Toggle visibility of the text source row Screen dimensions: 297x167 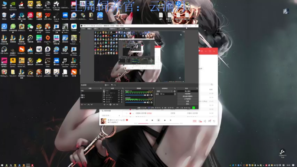pos(119,93)
